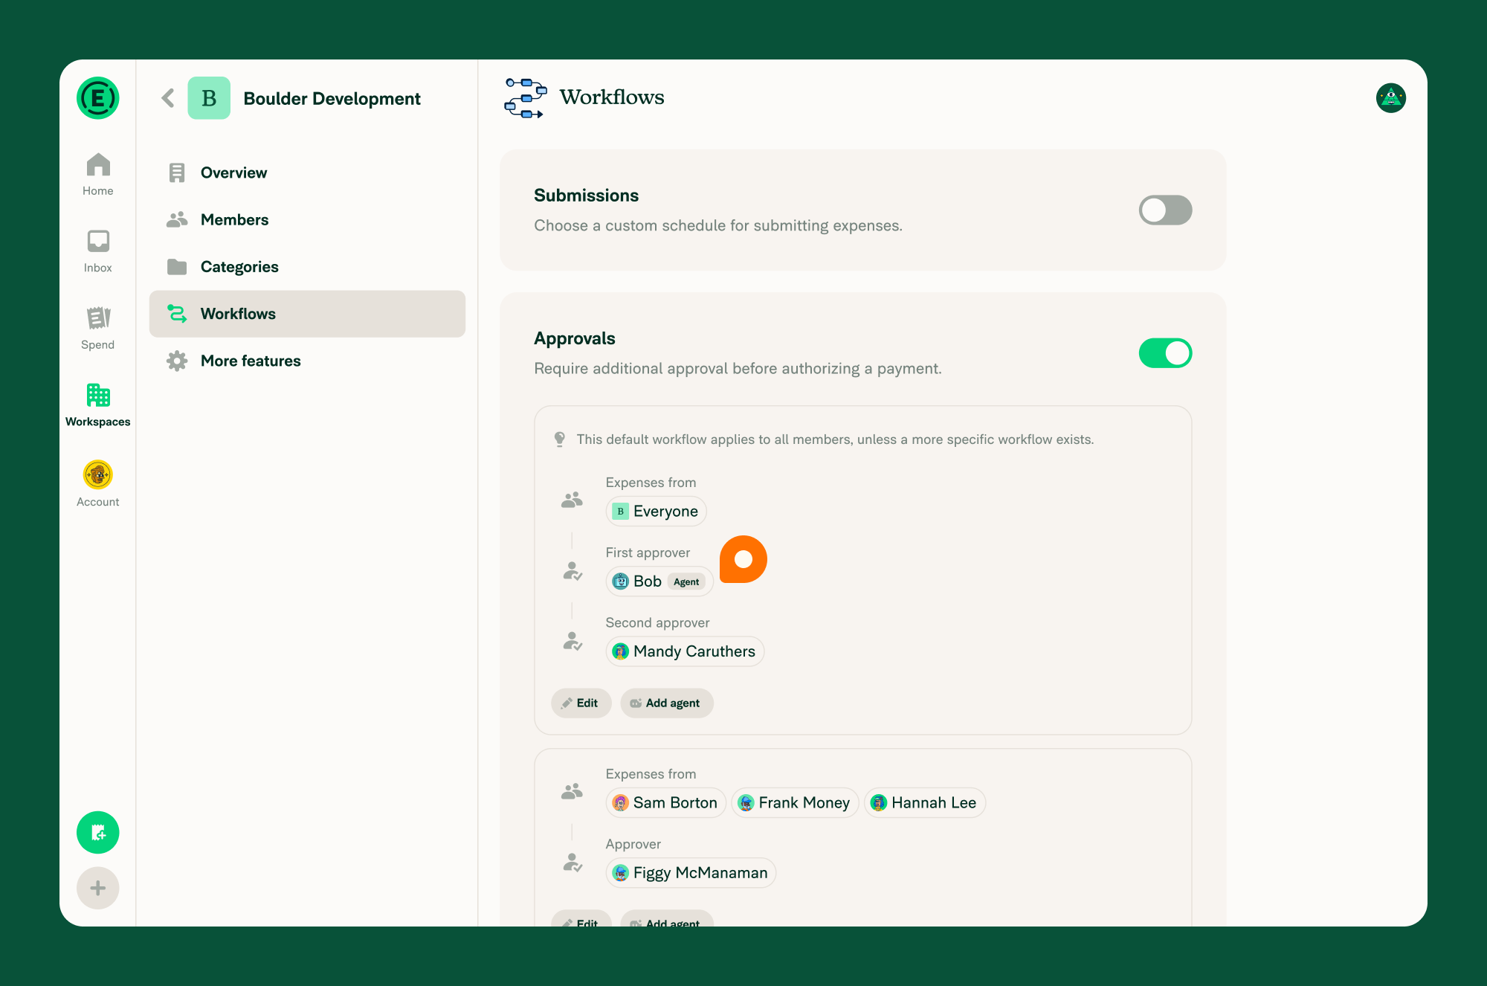
Task: Select the Sam Borton chip
Action: [665, 803]
